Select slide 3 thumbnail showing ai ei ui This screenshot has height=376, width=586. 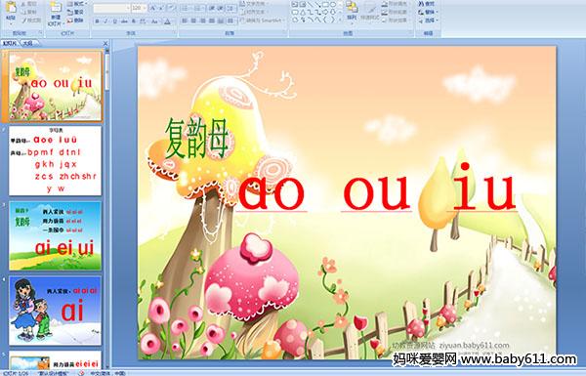56,235
